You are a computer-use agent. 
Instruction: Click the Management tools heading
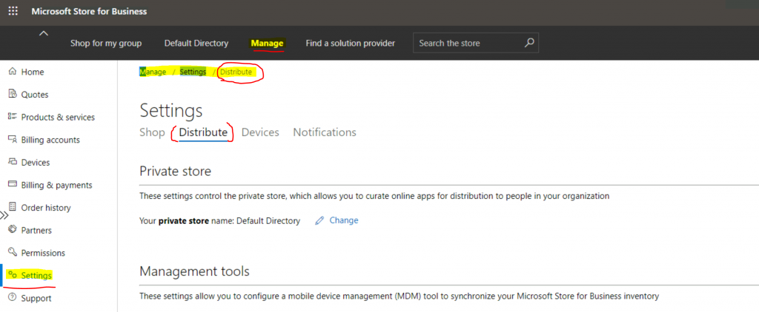click(x=195, y=271)
